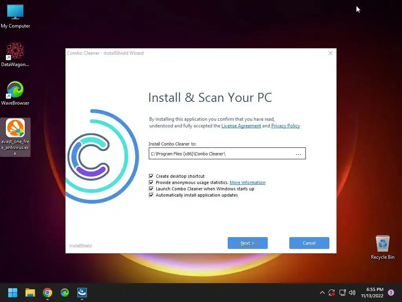Open the My Computer desktop icon
This screenshot has width=402, height=302.
coord(15,16)
